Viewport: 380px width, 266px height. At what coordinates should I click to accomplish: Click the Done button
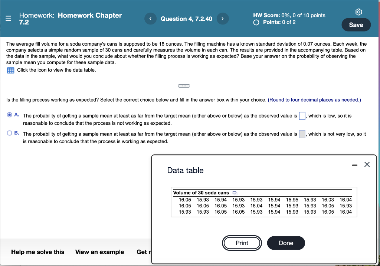(x=286, y=243)
